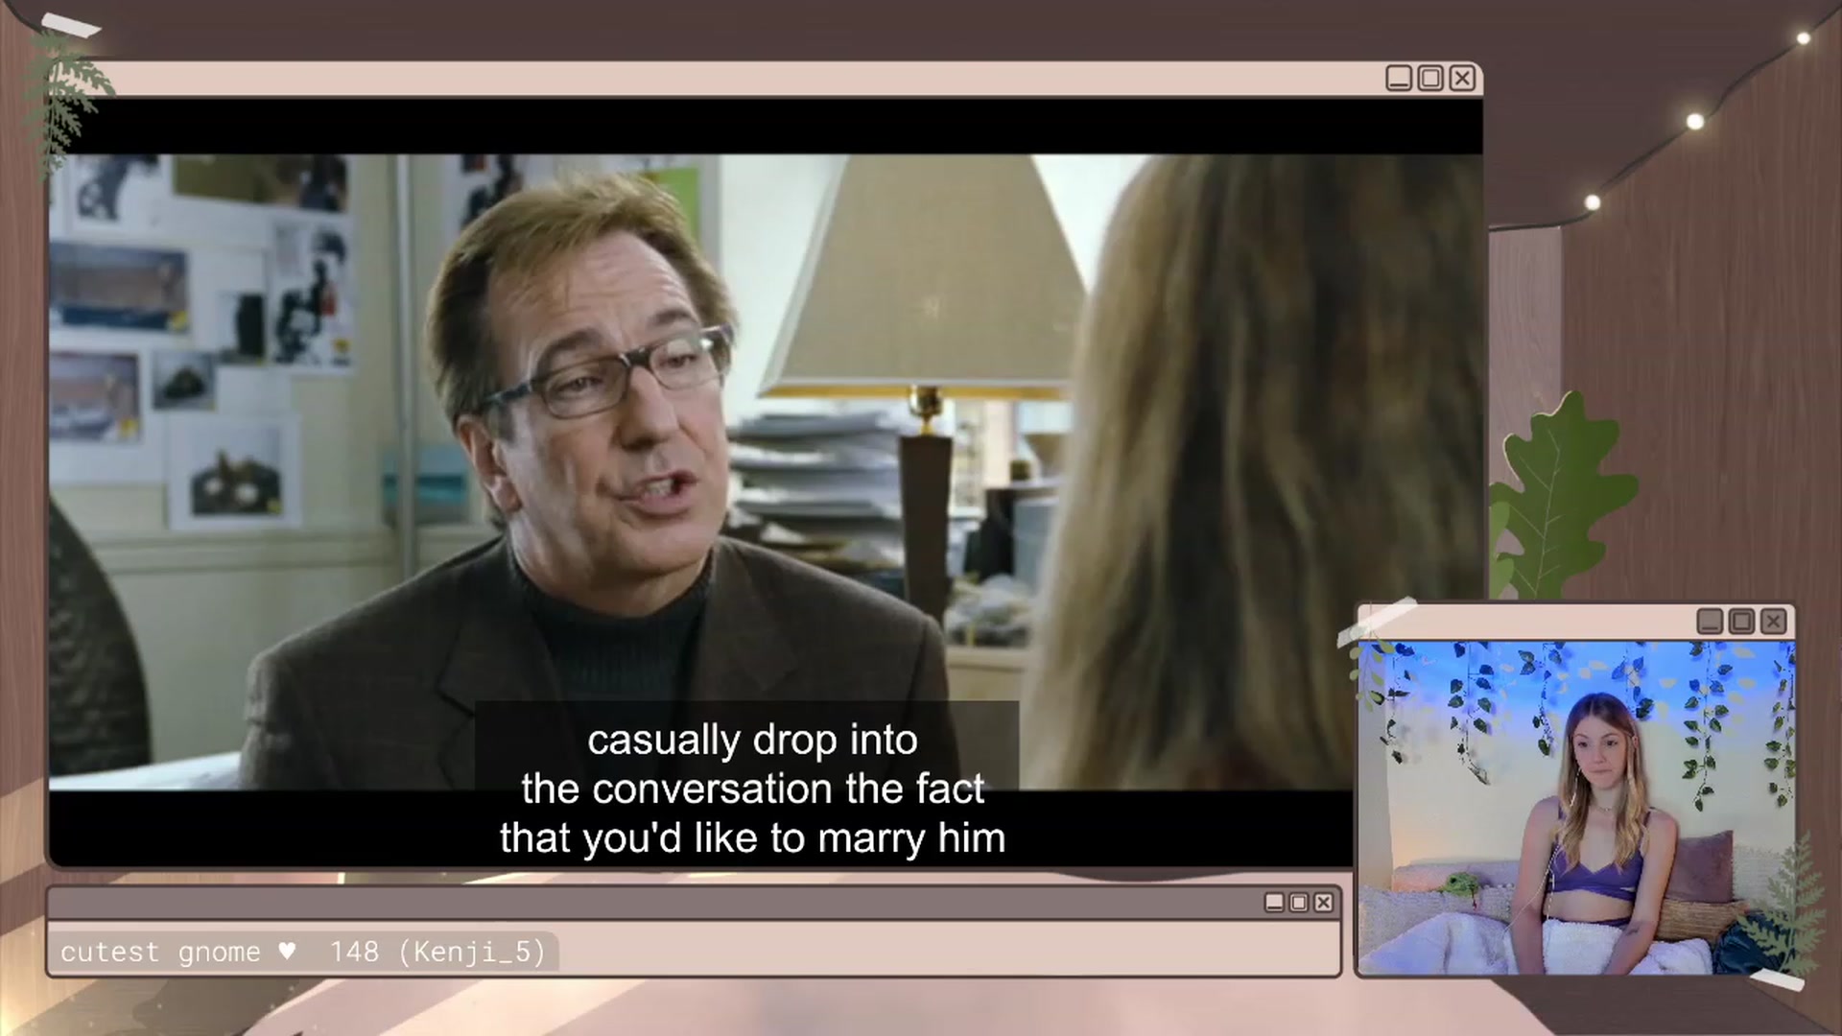Click the webcam video feed
The image size is (1842, 1036).
click(1575, 807)
